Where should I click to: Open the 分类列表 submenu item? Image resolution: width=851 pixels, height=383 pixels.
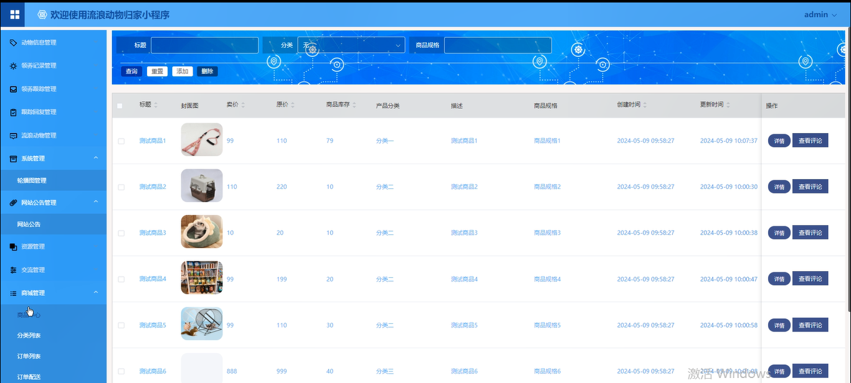coord(54,336)
